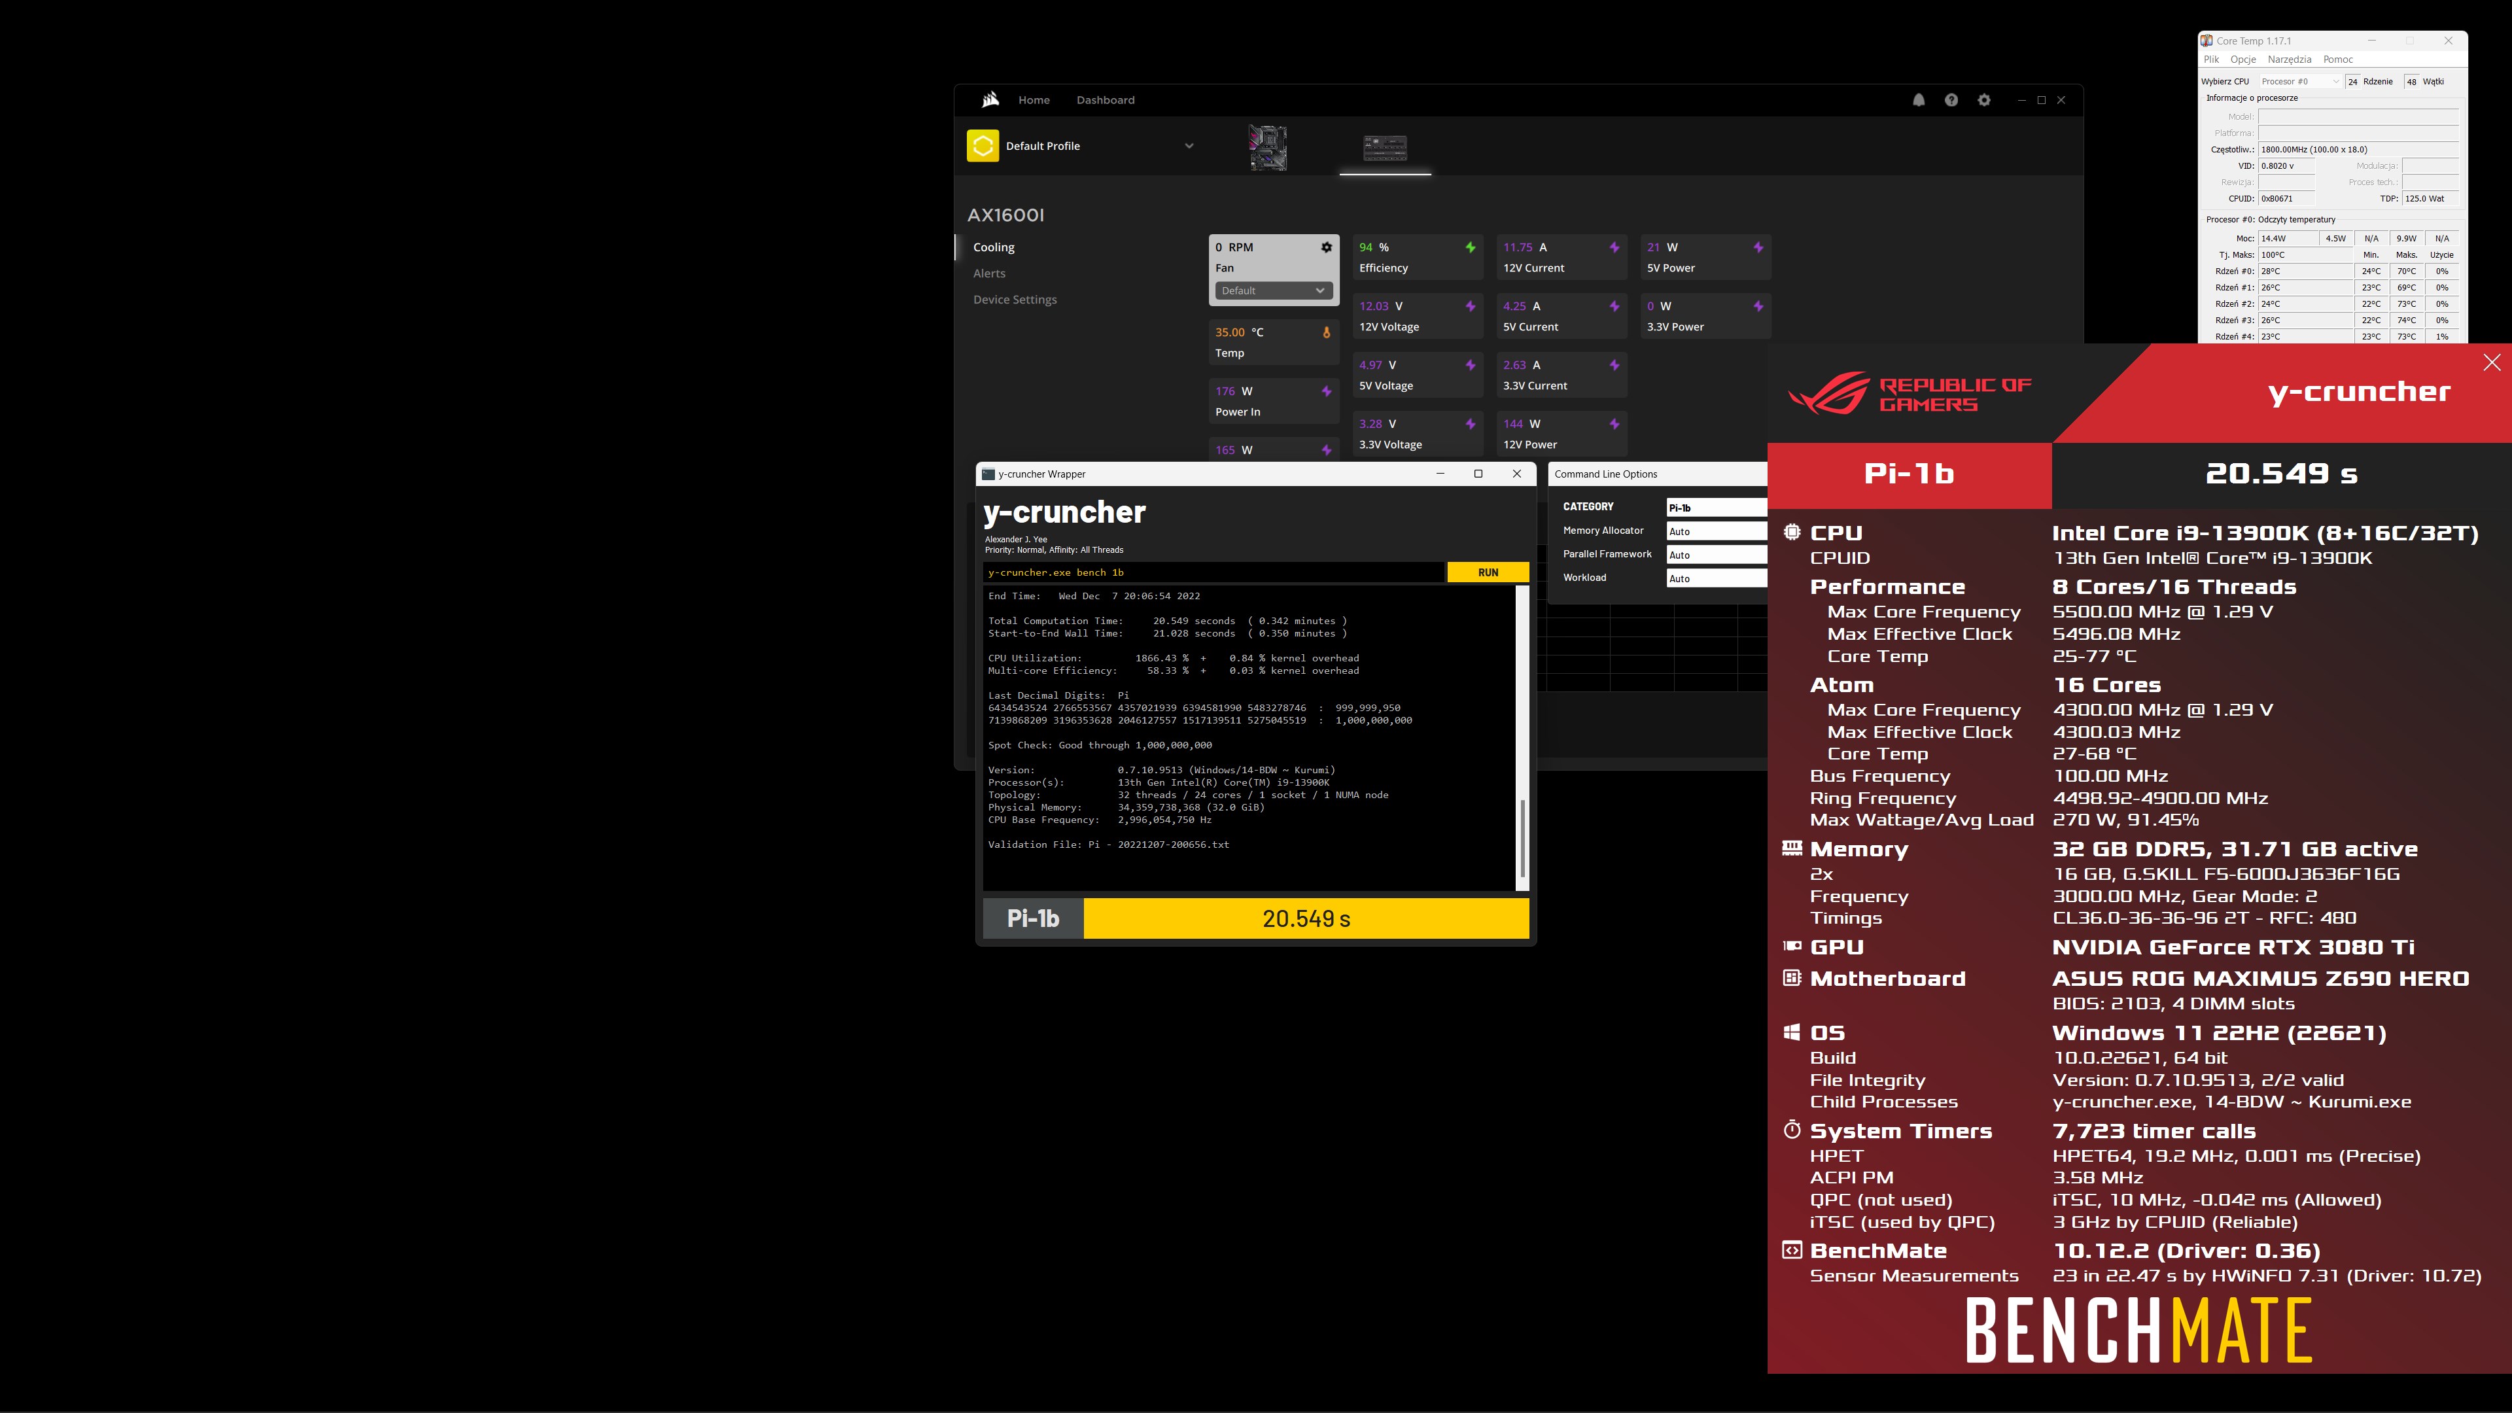Maximize the y-cruncher Wrapper window

pyautogui.click(x=1478, y=474)
